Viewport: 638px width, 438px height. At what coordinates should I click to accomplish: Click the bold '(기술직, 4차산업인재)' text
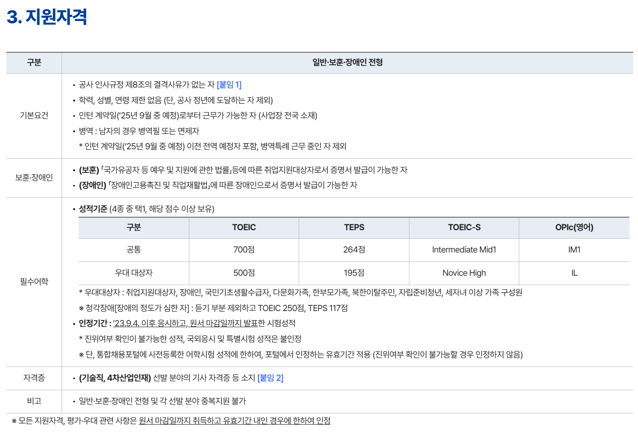click(115, 378)
